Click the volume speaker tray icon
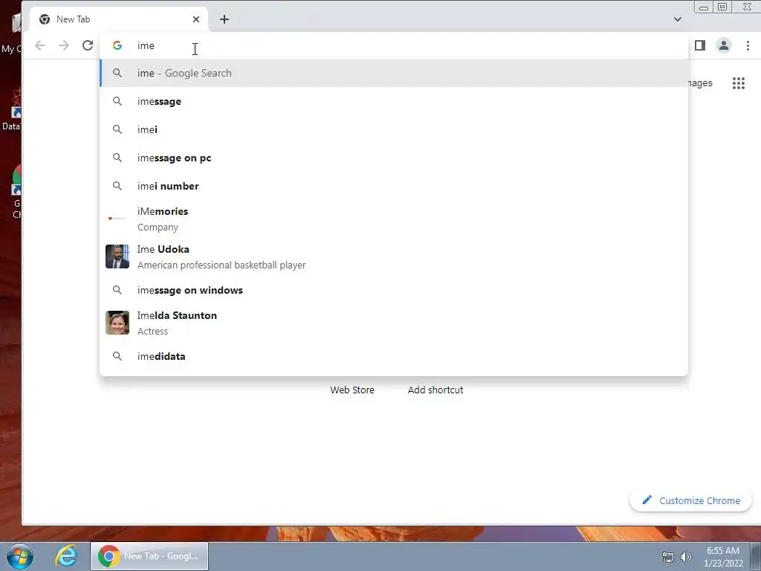This screenshot has width=761, height=571. pyautogui.click(x=686, y=557)
